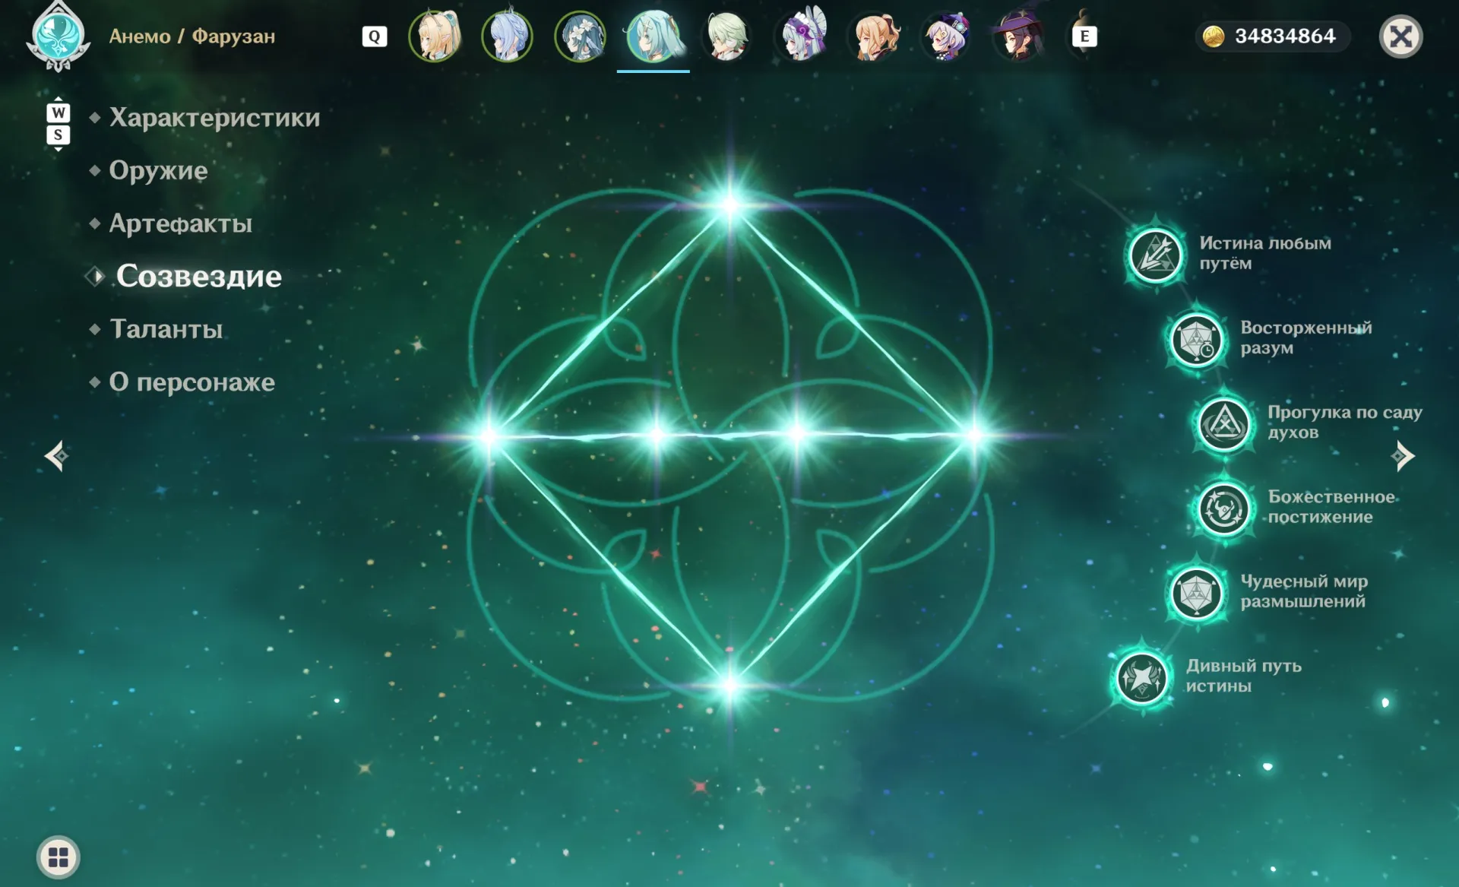Switch to the Таланты tab
Viewport: 1459px width, 887px height.
click(x=166, y=329)
